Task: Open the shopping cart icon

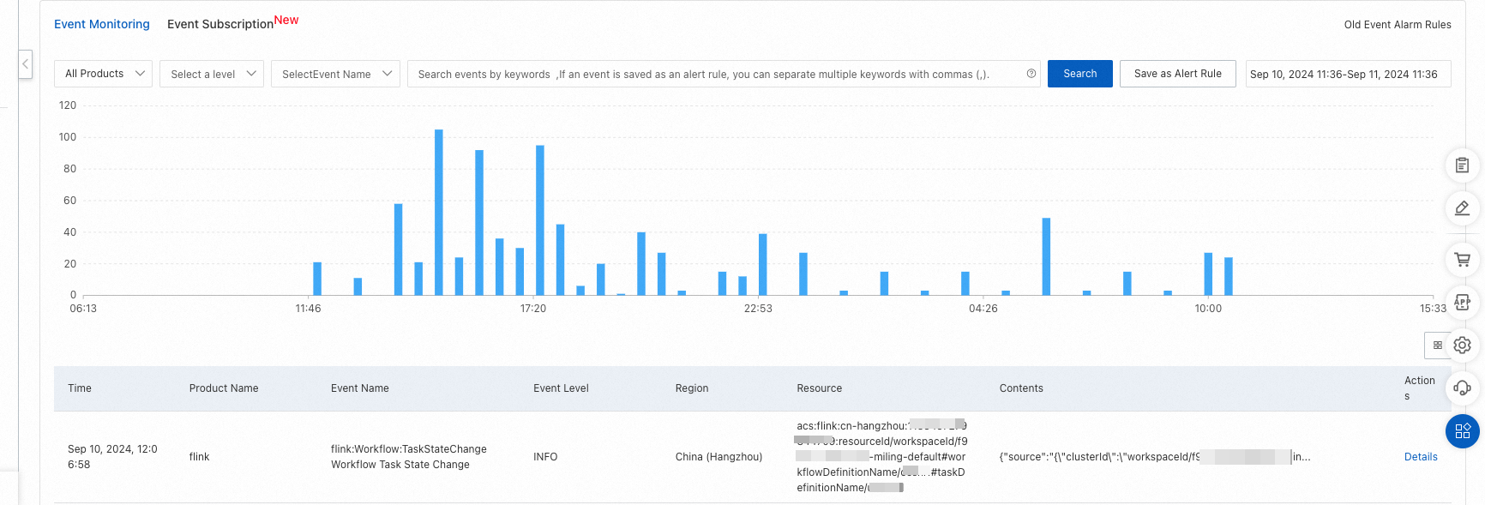Action: click(x=1462, y=259)
